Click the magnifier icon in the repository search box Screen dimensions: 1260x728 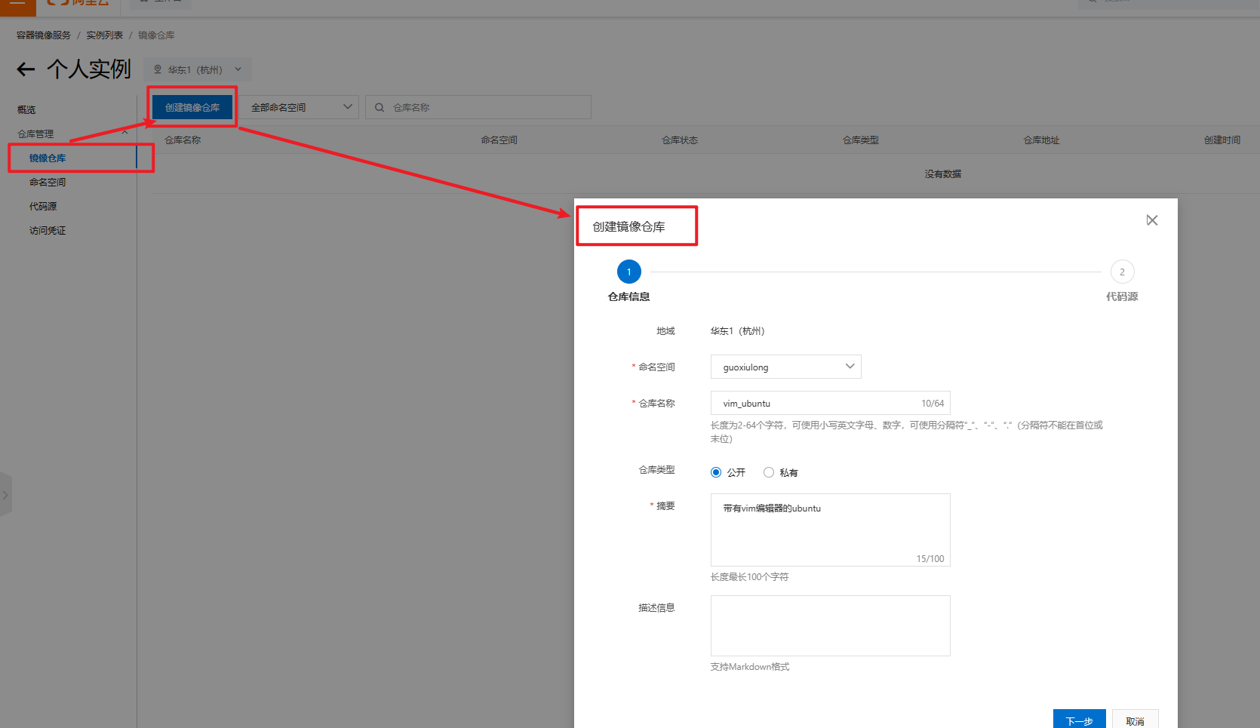[380, 107]
